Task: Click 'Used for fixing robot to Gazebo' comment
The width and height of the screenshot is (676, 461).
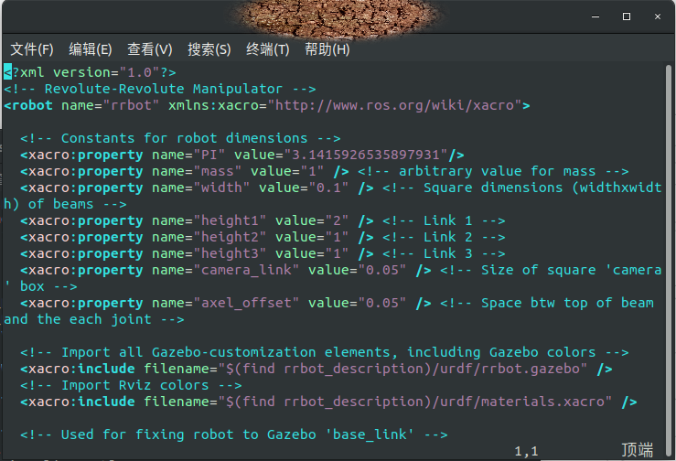Action: coord(233,434)
